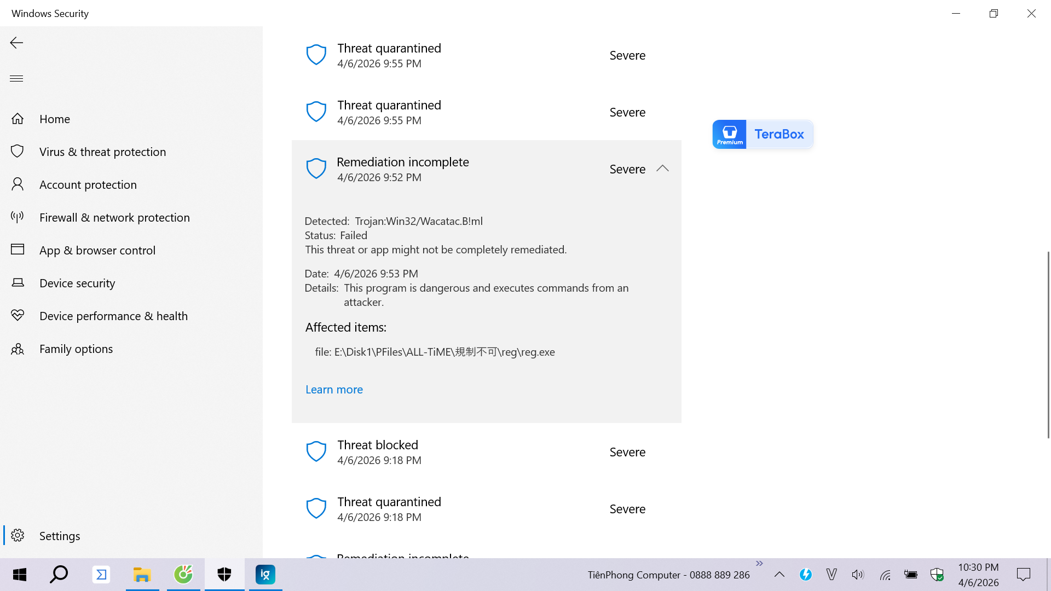
Task: Open the Cốc Cốc browser taskbar icon
Action: coord(183,575)
